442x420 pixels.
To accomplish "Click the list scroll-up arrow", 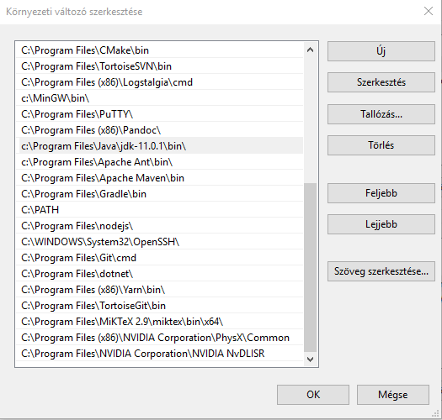I will click(311, 50).
